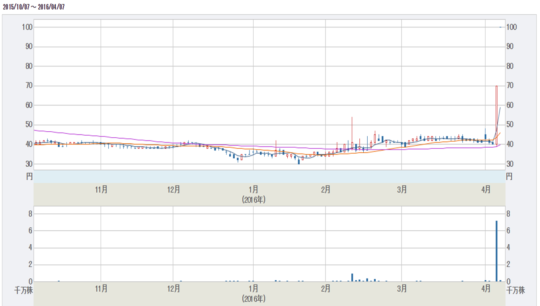540x306 pixels.
Task: Click the 80 label on the right price axis
Action: [x=510, y=66]
